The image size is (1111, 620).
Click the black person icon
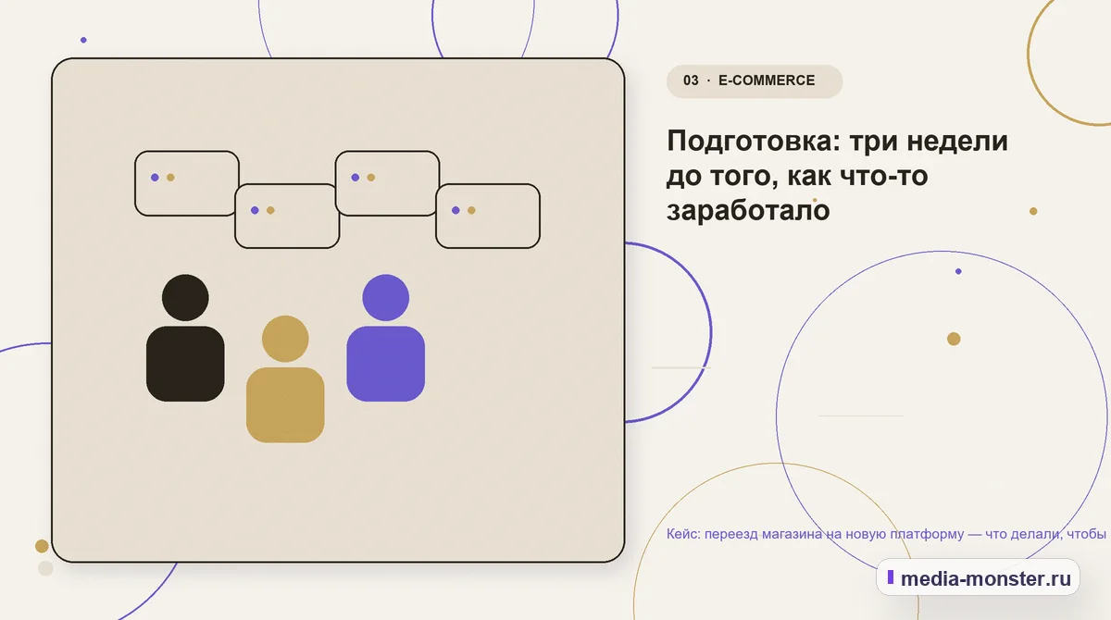pyautogui.click(x=185, y=338)
